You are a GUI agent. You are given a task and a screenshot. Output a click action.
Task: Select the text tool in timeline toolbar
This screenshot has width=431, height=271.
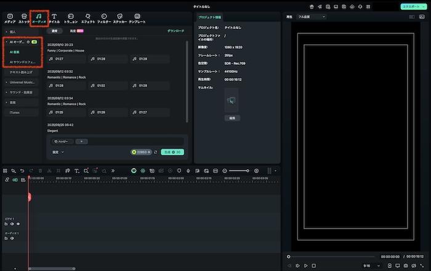[76, 171]
